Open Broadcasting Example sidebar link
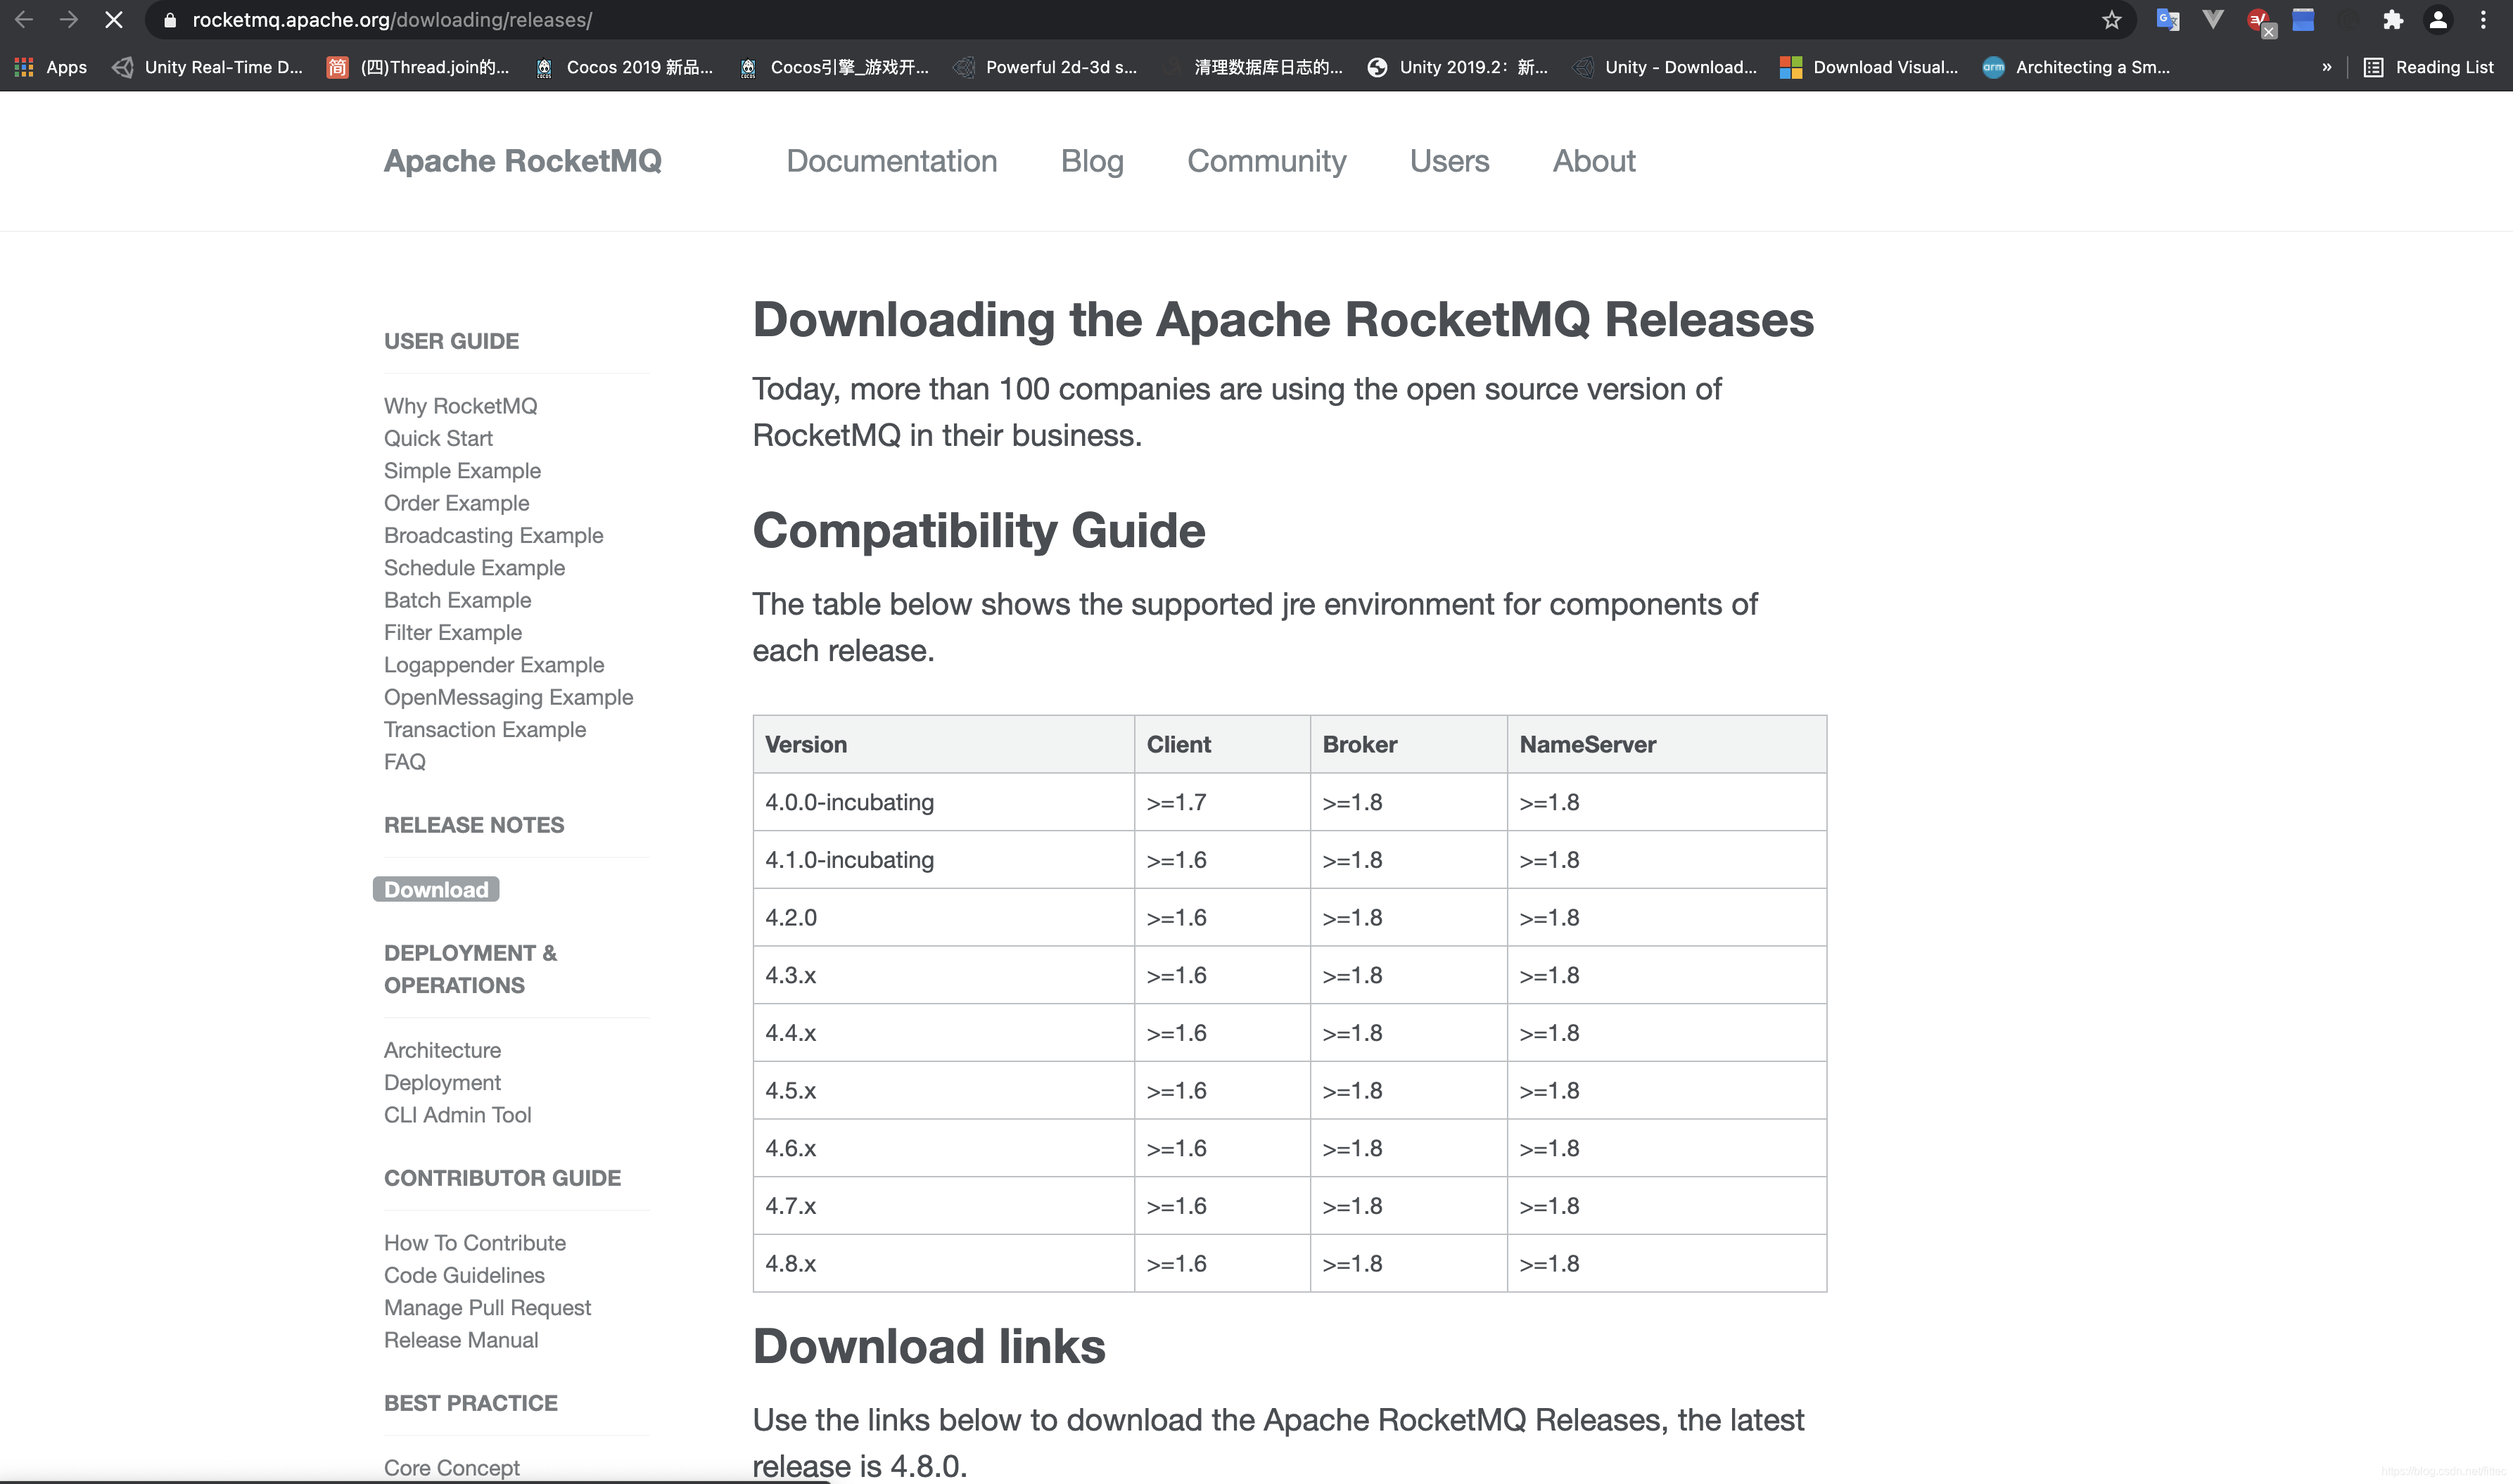Image resolution: width=2513 pixels, height=1484 pixels. pyautogui.click(x=493, y=535)
